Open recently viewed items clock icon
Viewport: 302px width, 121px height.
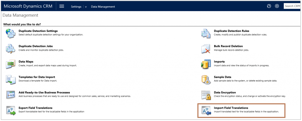[x=269, y=6]
